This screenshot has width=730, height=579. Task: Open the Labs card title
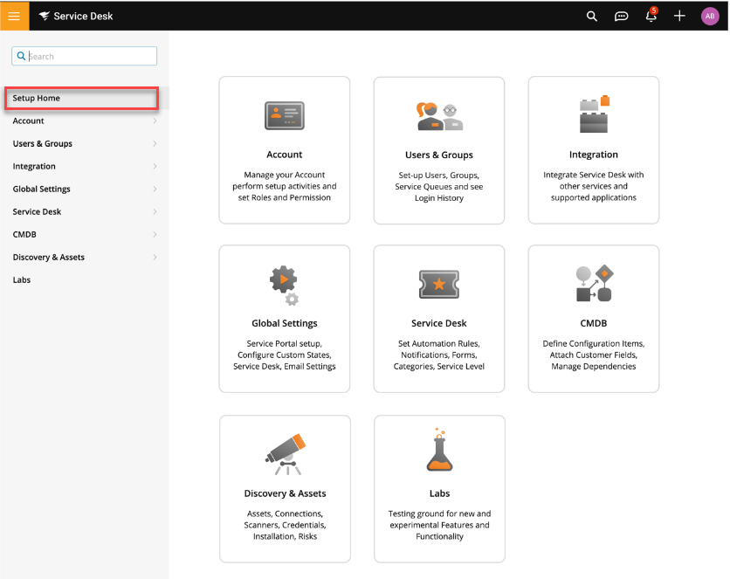pos(439,493)
